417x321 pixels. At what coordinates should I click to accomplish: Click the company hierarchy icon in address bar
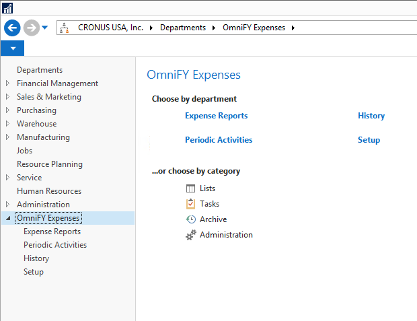click(x=64, y=28)
